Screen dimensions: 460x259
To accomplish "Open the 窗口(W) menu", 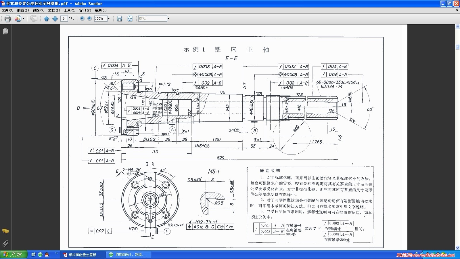I will tap(85, 10).
